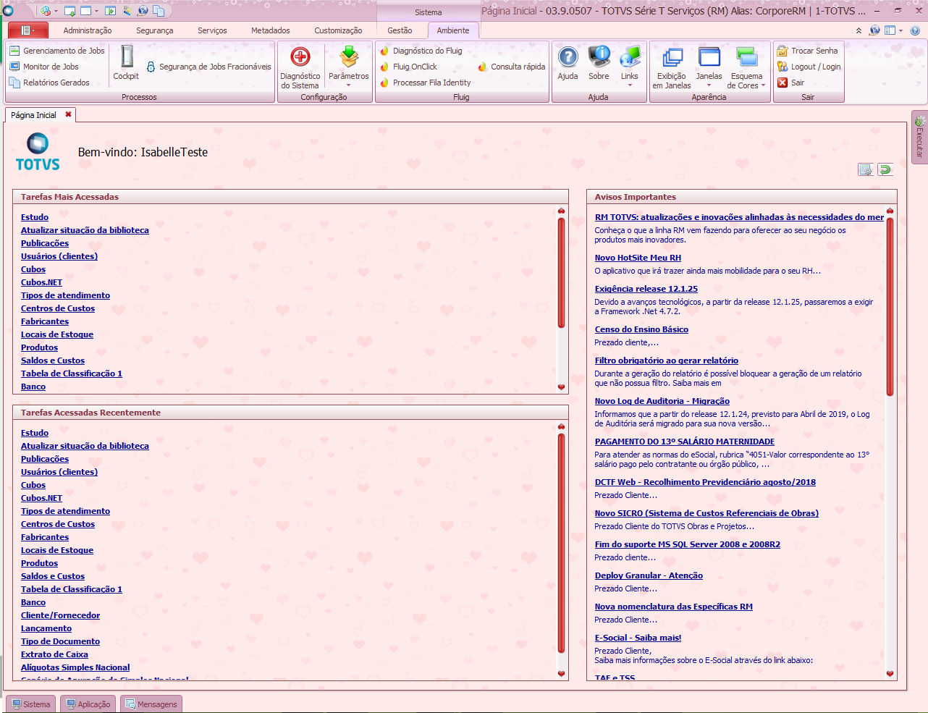Open Relatórios Gerados

(x=49, y=83)
